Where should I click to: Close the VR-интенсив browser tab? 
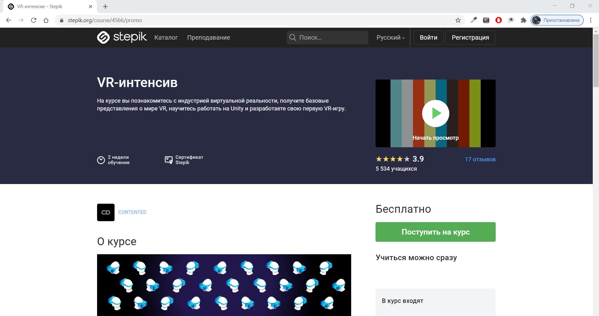(x=91, y=7)
